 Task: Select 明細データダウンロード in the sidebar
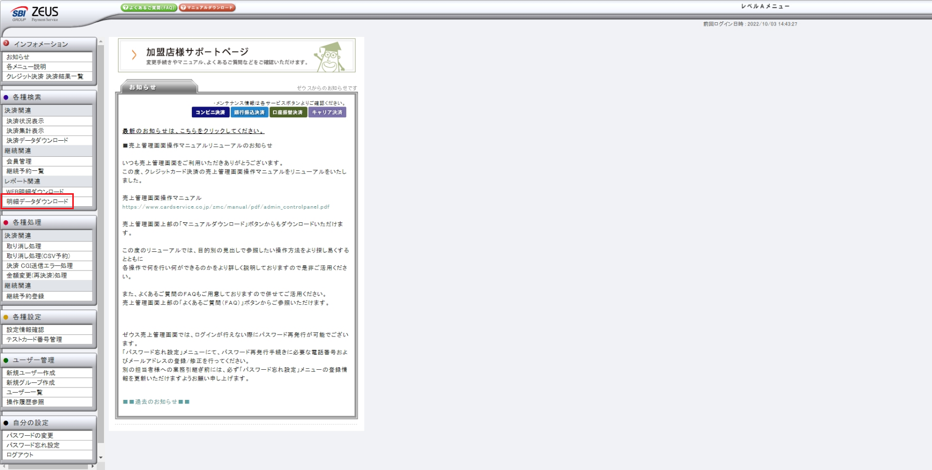pos(37,202)
